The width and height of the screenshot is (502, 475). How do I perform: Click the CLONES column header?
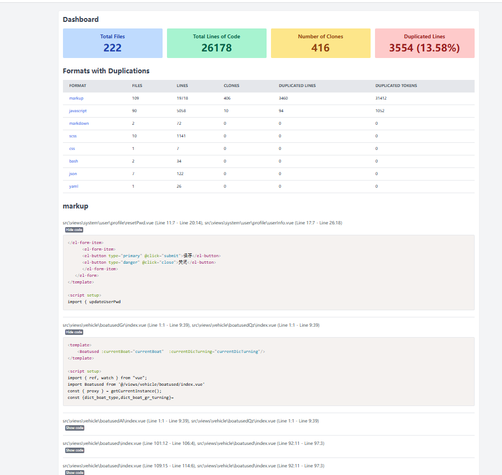pyautogui.click(x=232, y=86)
